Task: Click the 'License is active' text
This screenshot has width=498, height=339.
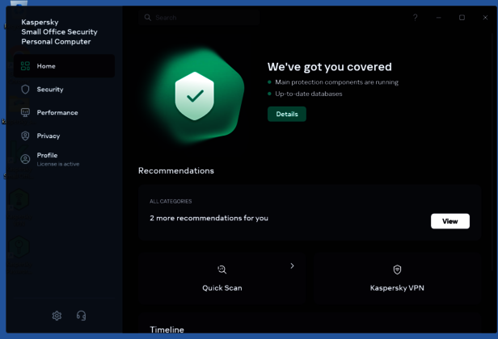Action: [58, 164]
